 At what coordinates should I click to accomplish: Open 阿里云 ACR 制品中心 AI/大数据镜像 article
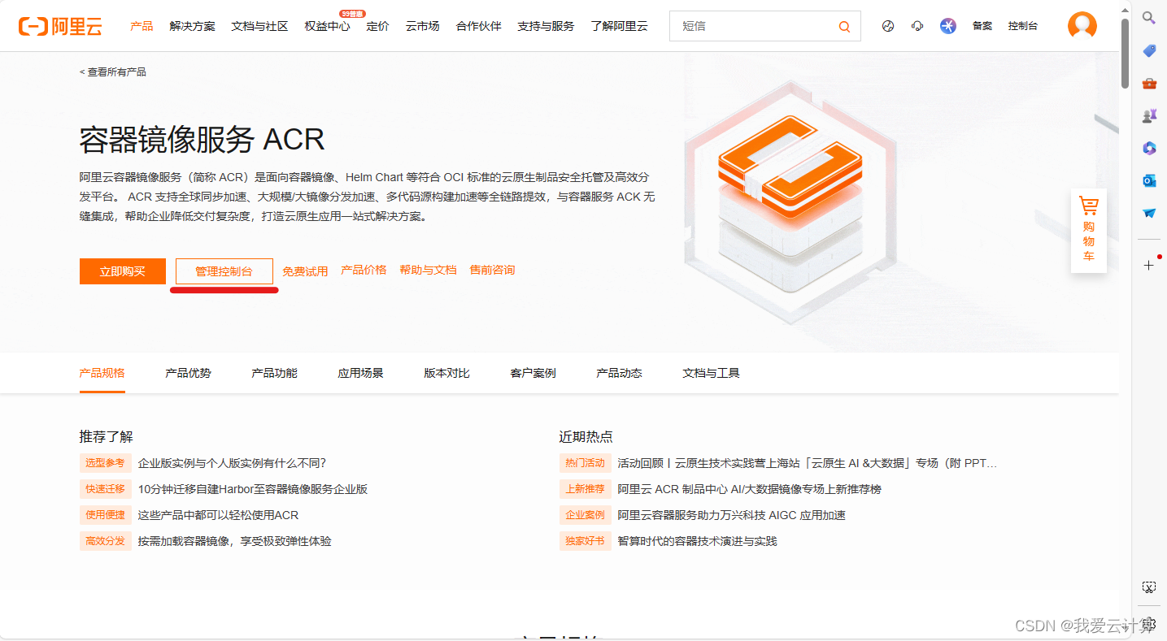(x=749, y=489)
